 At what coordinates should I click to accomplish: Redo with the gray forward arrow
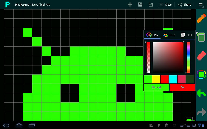point(201,112)
